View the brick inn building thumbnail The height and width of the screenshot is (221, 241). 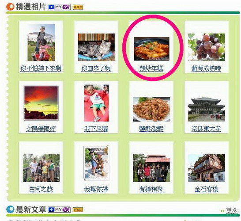207,168
